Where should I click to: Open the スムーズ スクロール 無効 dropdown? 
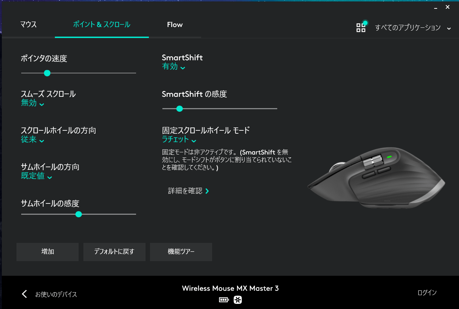click(x=33, y=103)
